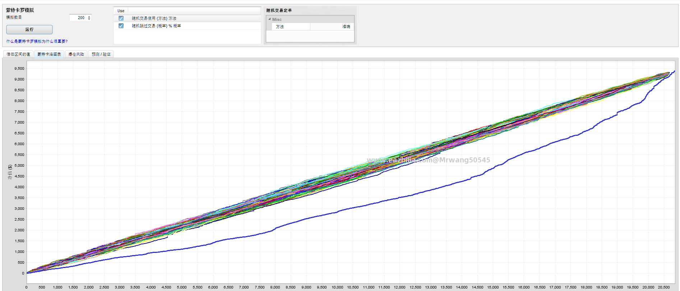Open the 准确 value dropdown cell
The width and height of the screenshot is (680, 291).
tap(332, 27)
